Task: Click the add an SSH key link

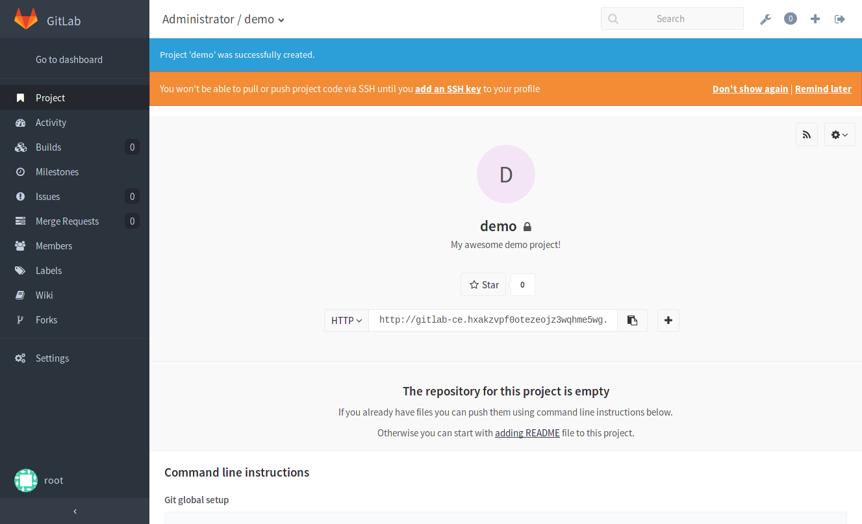Action: click(448, 88)
